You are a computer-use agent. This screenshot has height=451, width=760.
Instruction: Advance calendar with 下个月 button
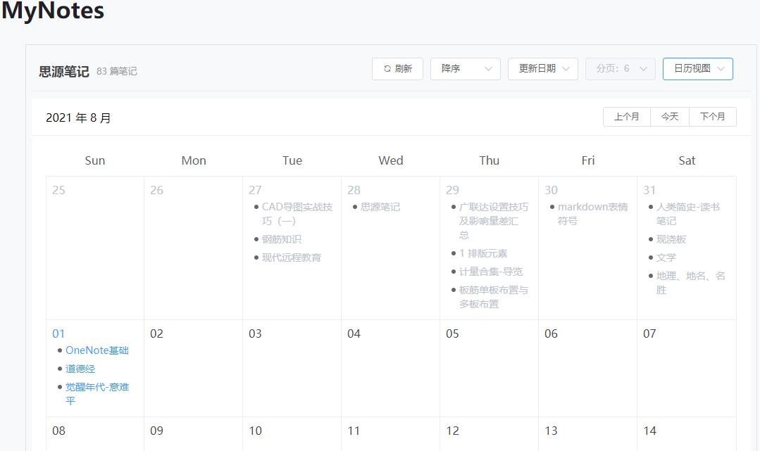point(713,116)
